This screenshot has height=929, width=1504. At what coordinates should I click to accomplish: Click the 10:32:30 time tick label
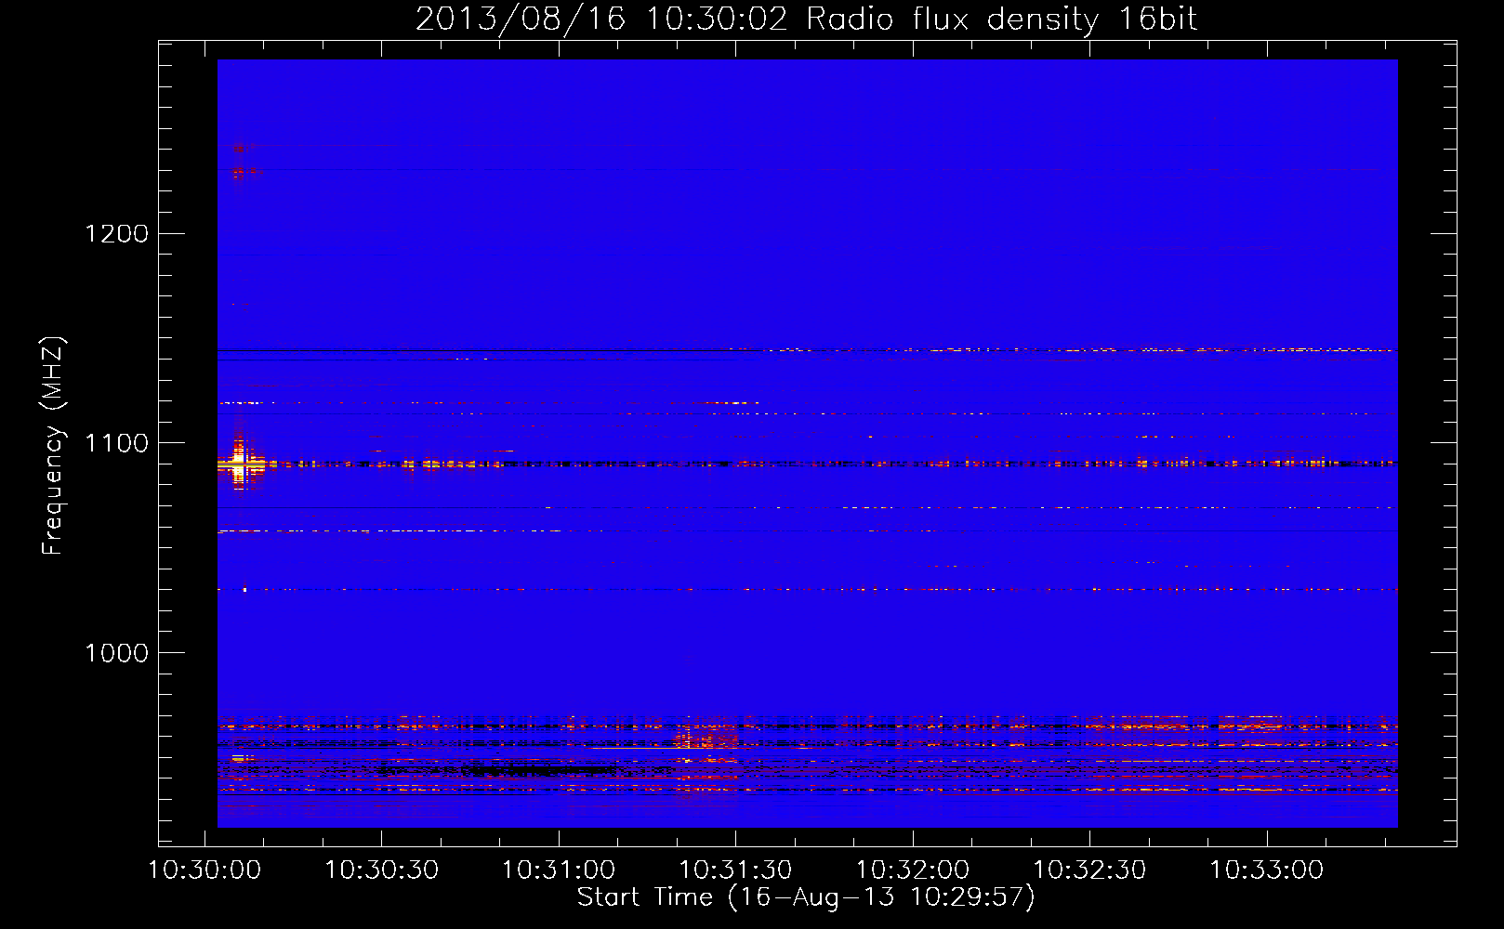[1089, 870]
